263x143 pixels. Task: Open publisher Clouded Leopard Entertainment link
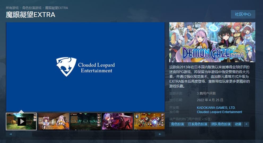click(219, 112)
